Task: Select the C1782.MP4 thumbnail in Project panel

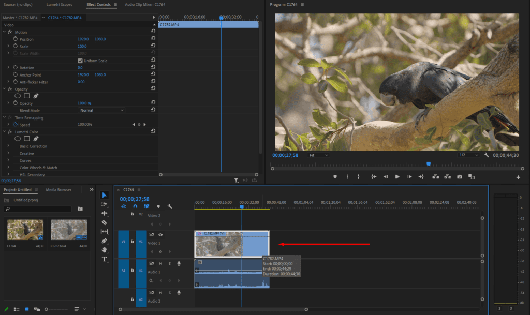Action: (x=68, y=230)
